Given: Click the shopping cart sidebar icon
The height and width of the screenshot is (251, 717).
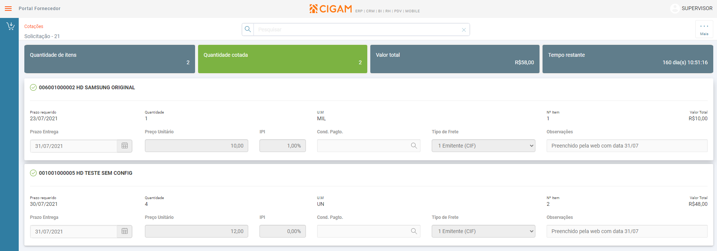Looking at the screenshot, I should point(10,26).
